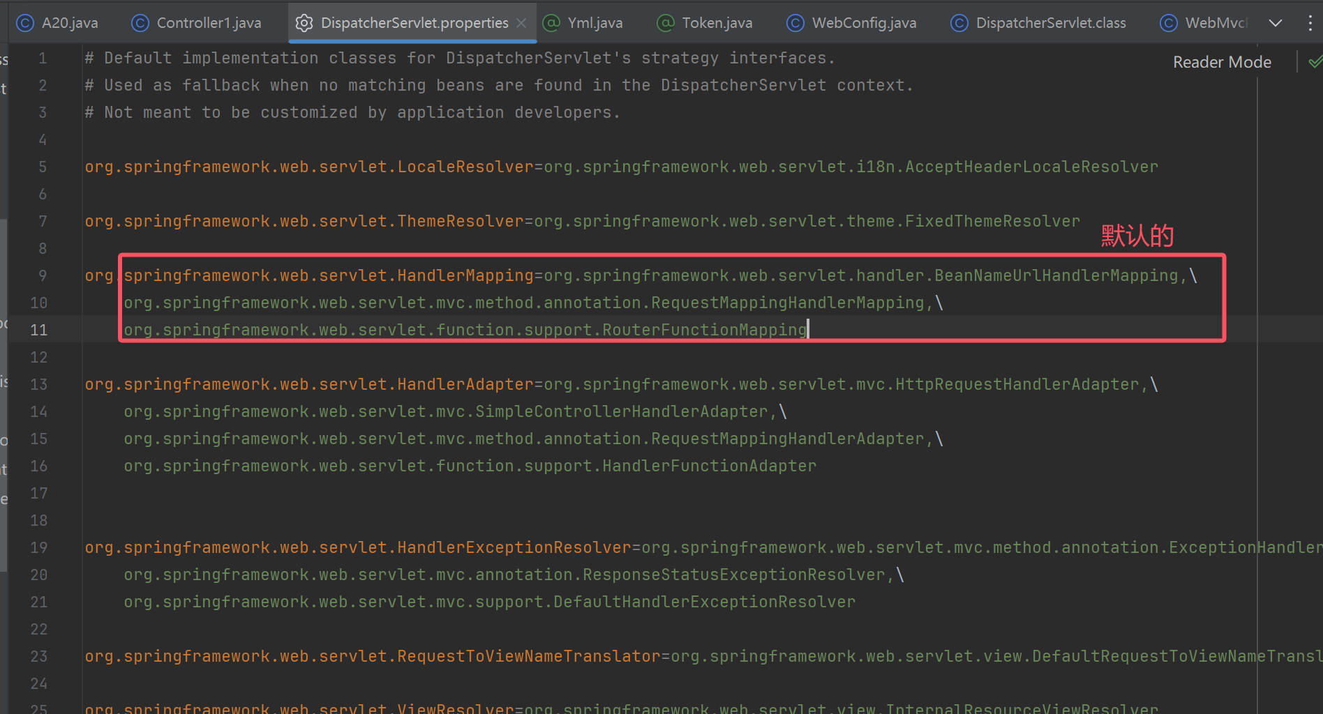Click the properties gear icon on DispatcherServlet.properties

(304, 23)
